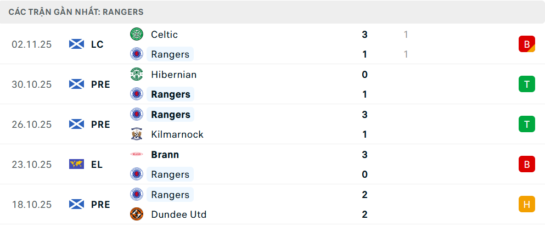Image resolution: width=545 pixels, height=226 pixels.
Task: Click orange H badge for Dundee Utd match
Action: pos(526,204)
